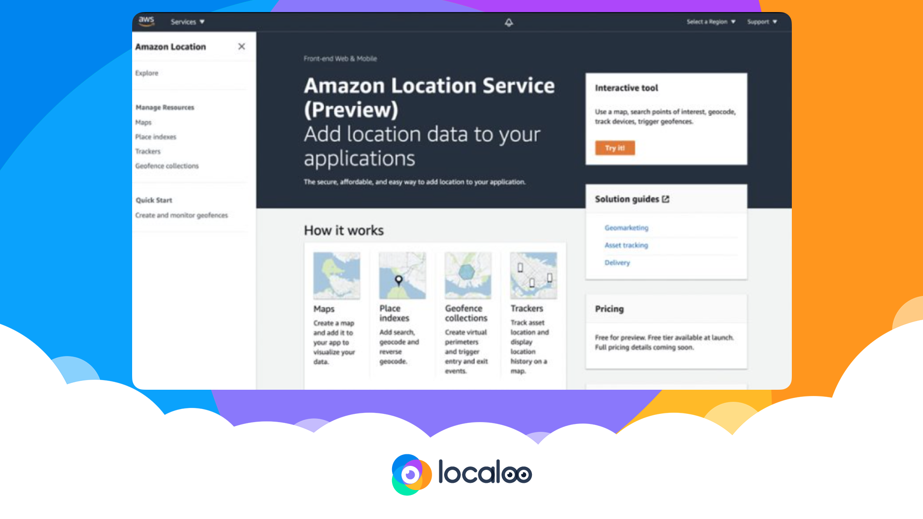Click the Place indexes card title

coord(394,313)
